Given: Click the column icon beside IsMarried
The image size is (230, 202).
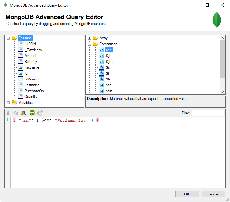Looking at the screenshot, I should coord(21,79).
